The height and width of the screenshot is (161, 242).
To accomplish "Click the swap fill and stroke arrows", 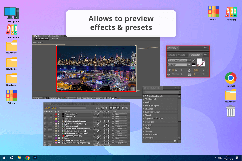I will coord(204,59).
